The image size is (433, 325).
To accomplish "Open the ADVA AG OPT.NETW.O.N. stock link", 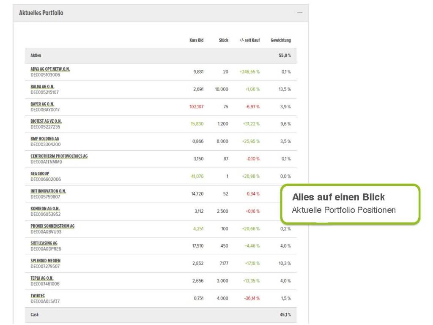I will click(50, 69).
